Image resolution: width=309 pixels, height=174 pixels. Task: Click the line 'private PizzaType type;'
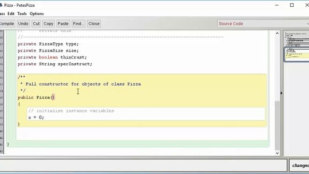48,44
